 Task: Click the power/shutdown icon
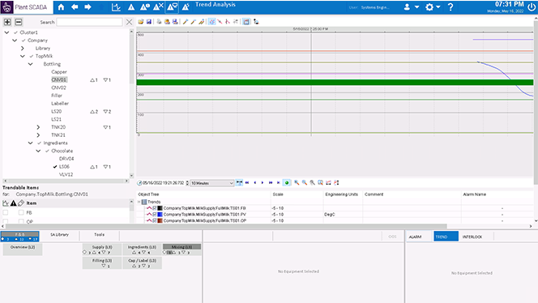click(x=532, y=7)
